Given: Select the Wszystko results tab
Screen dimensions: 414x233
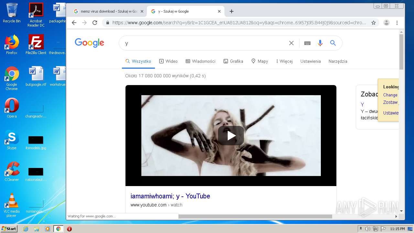Looking at the screenshot, I should click(x=138, y=61).
